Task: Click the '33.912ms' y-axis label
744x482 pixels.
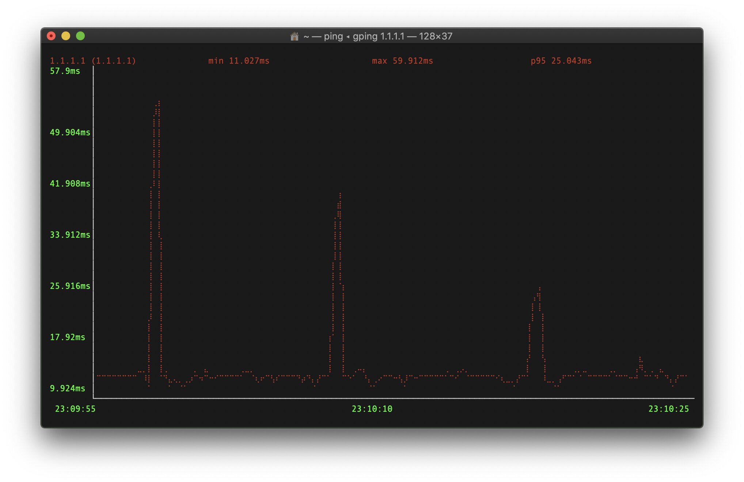Action: click(x=70, y=235)
